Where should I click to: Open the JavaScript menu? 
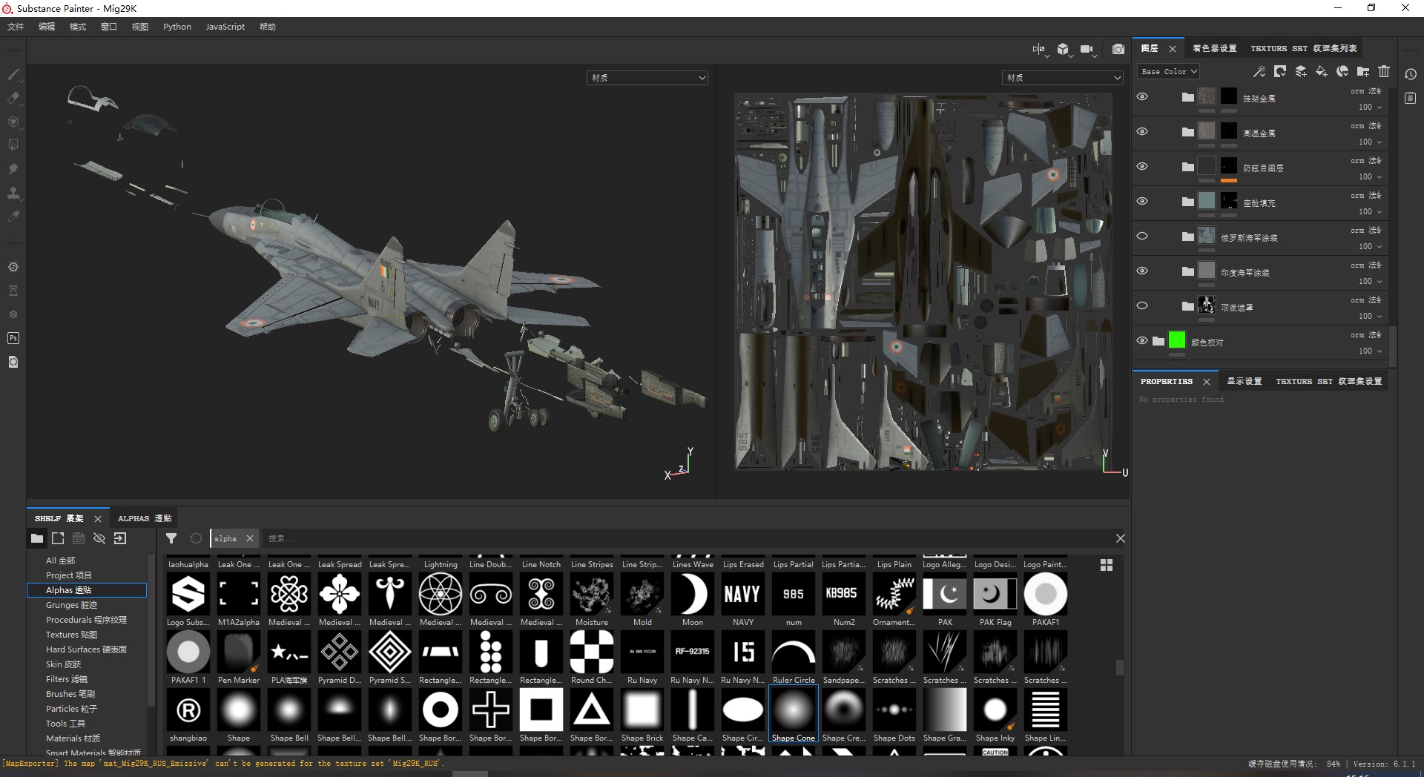[x=225, y=27]
